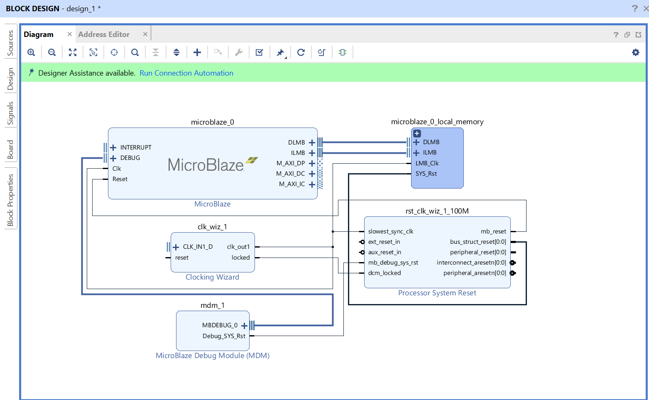Expand the M_AXI_DP interface on microblaze_0
Image resolution: width=649 pixels, height=400 pixels.
[x=312, y=164]
